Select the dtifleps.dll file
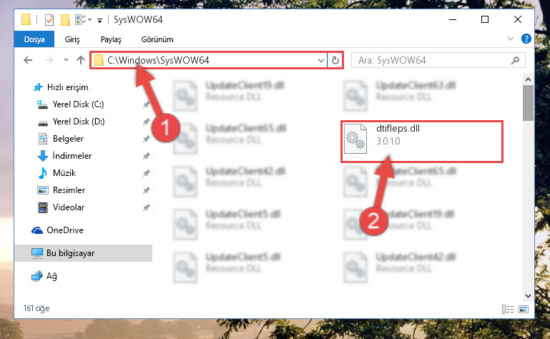This screenshot has width=550, height=339. click(422, 142)
